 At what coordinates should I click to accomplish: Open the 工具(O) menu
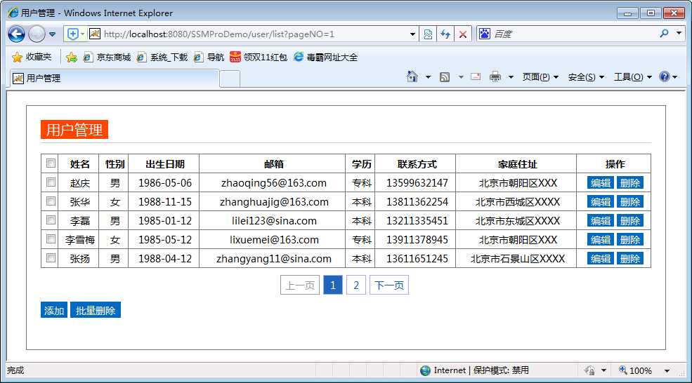(x=632, y=77)
